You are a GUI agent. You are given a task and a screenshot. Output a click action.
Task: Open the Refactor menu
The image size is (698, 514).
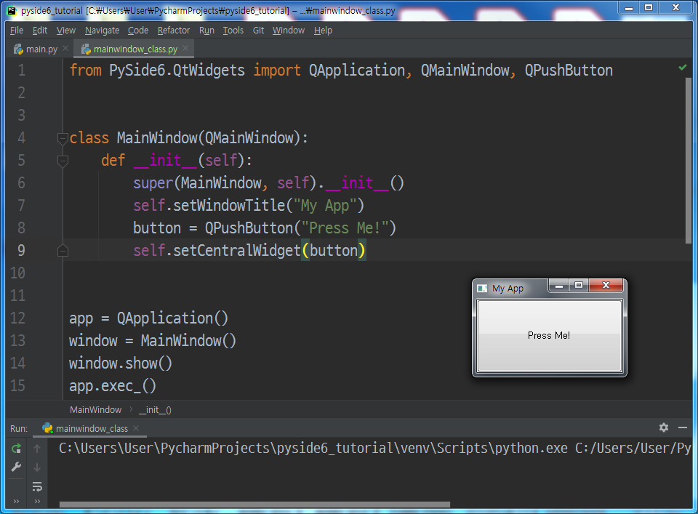coord(174,31)
